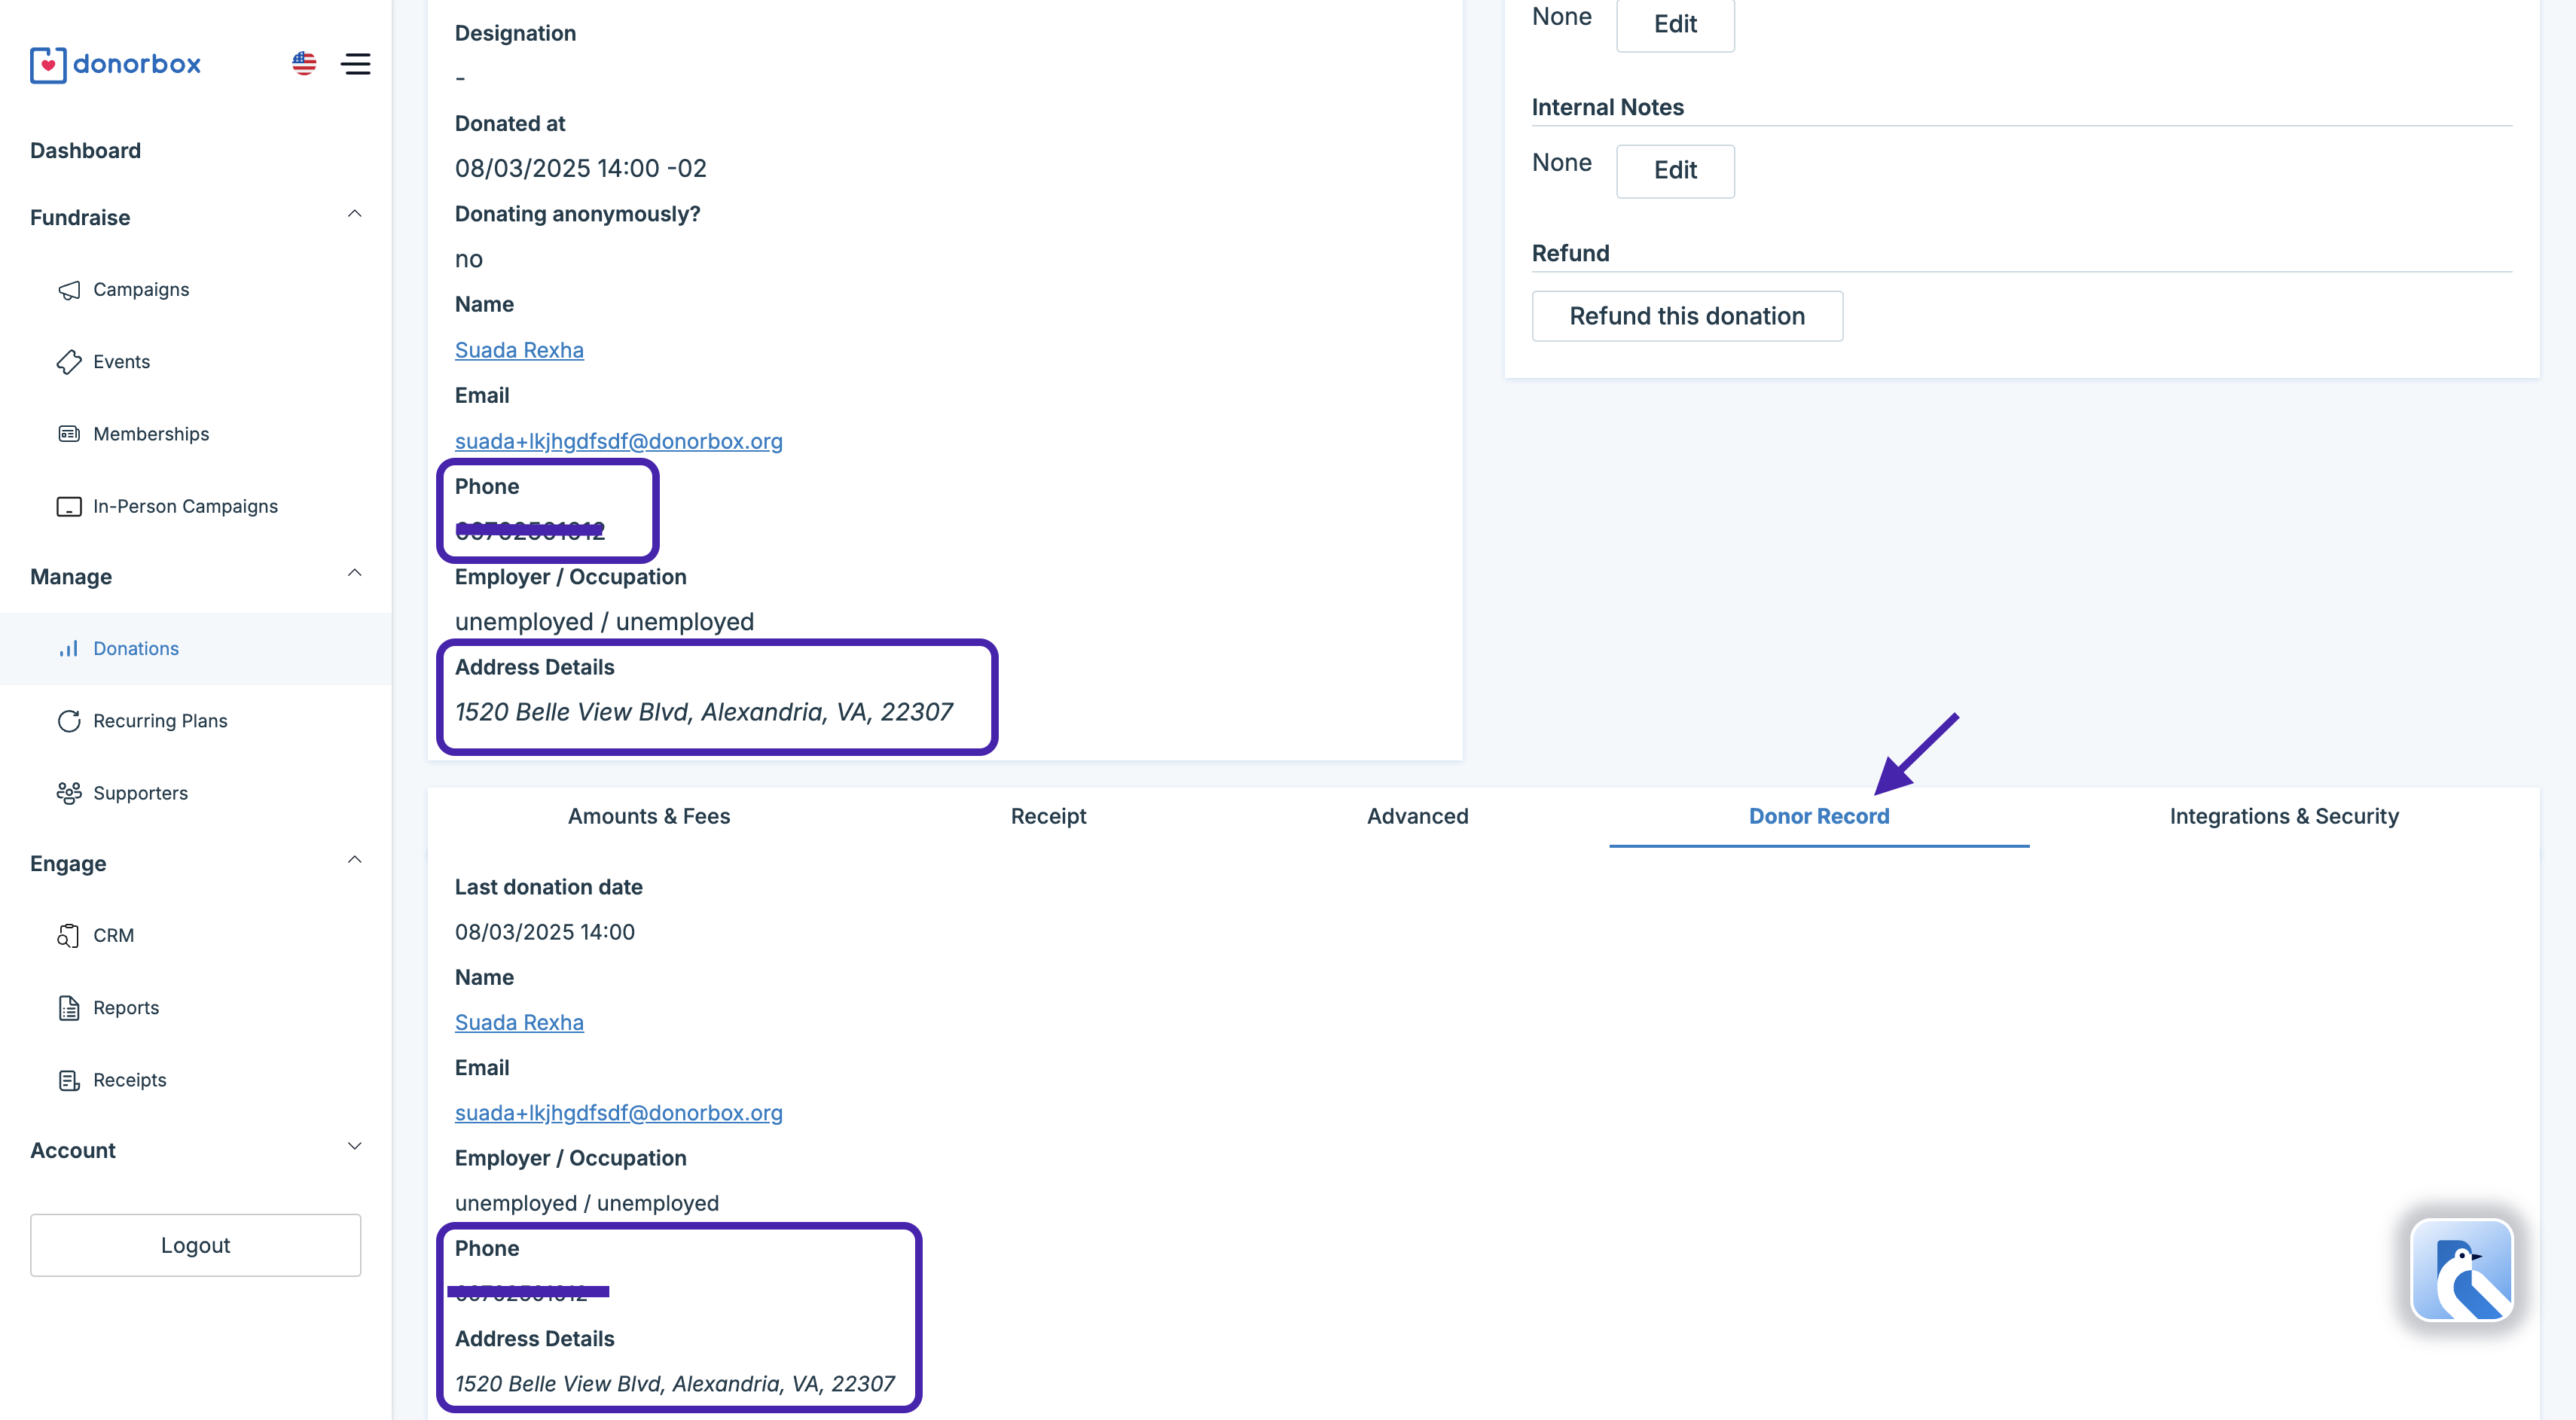Image resolution: width=2576 pixels, height=1420 pixels.
Task: Collapse the Manage section
Action: click(354, 574)
